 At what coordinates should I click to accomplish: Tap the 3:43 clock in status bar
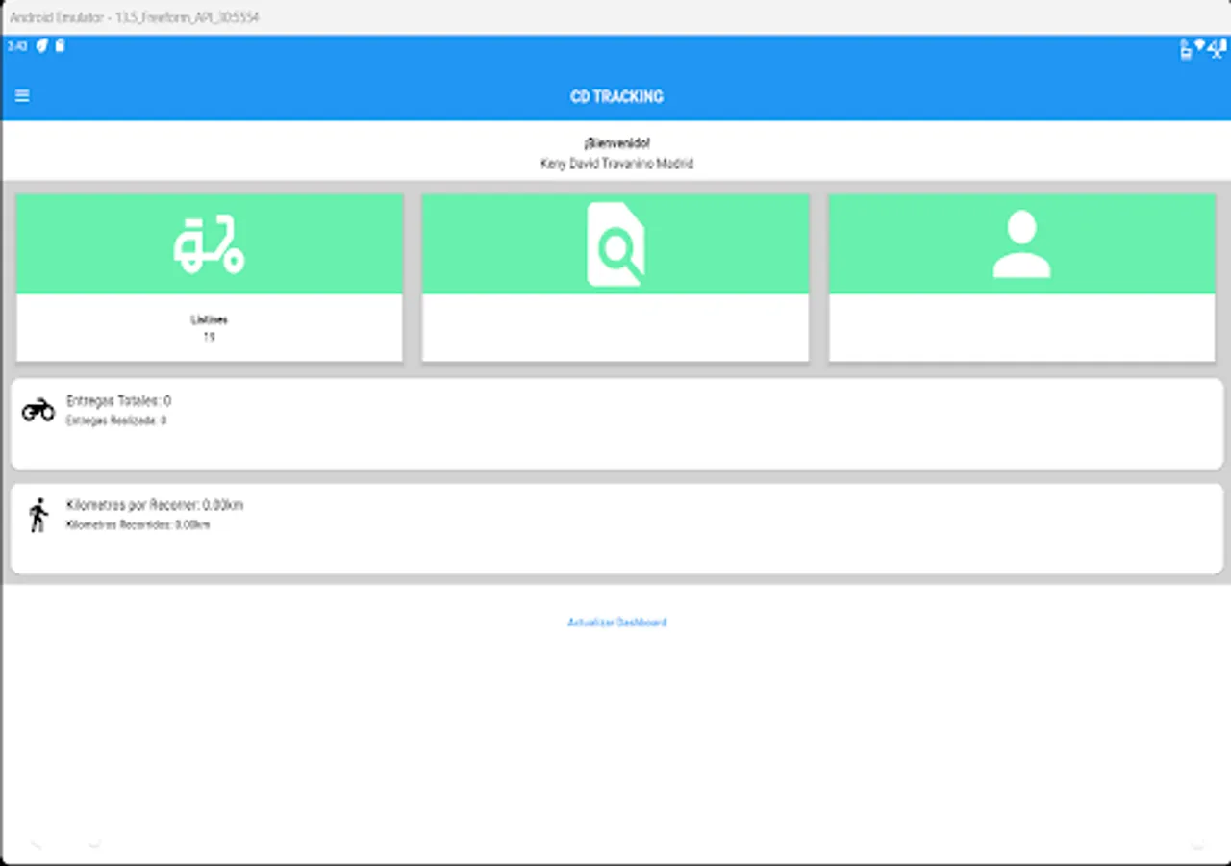[13, 45]
